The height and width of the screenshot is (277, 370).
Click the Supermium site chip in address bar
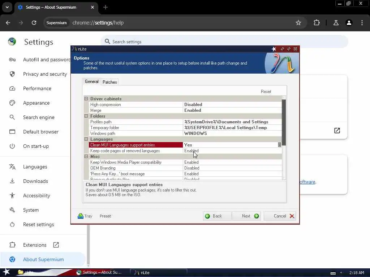(x=56, y=23)
